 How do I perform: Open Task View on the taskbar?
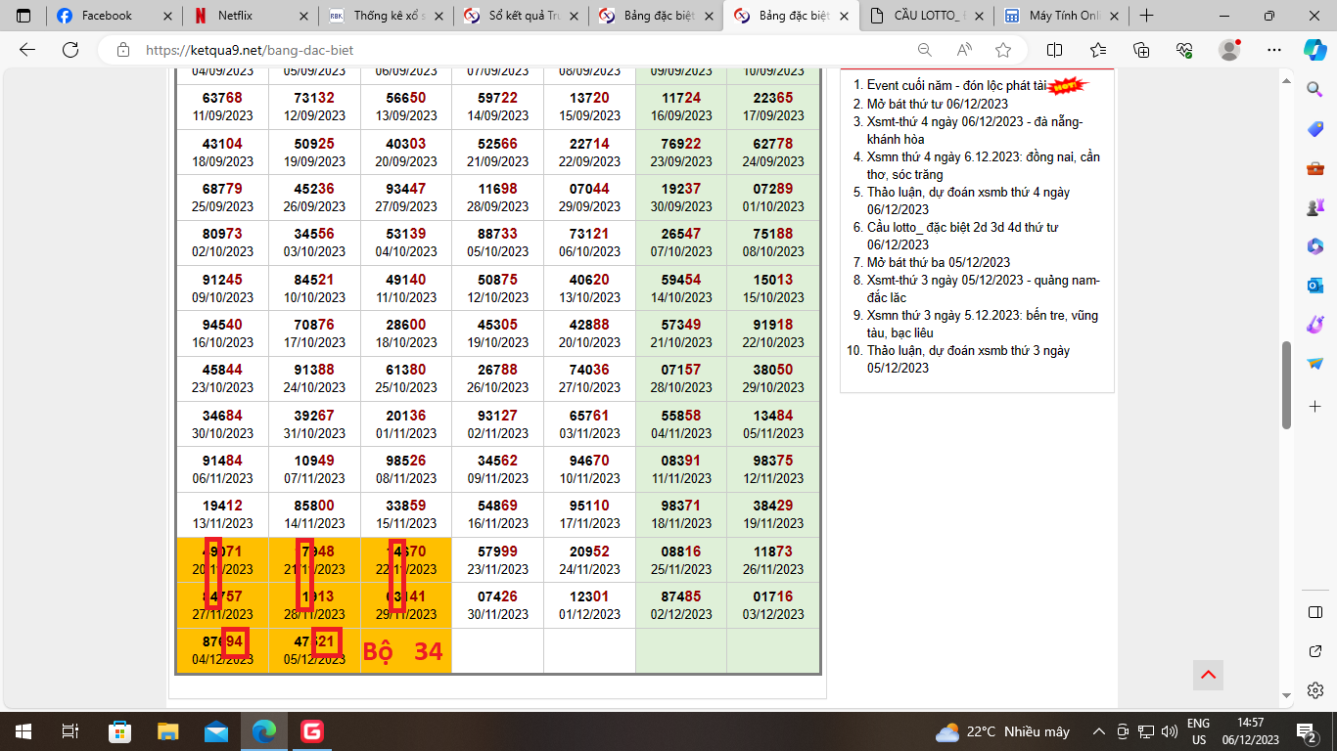[x=69, y=731]
